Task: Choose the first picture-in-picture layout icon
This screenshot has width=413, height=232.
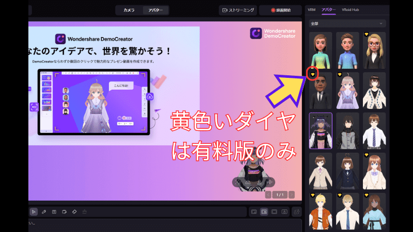Action: click(254, 212)
